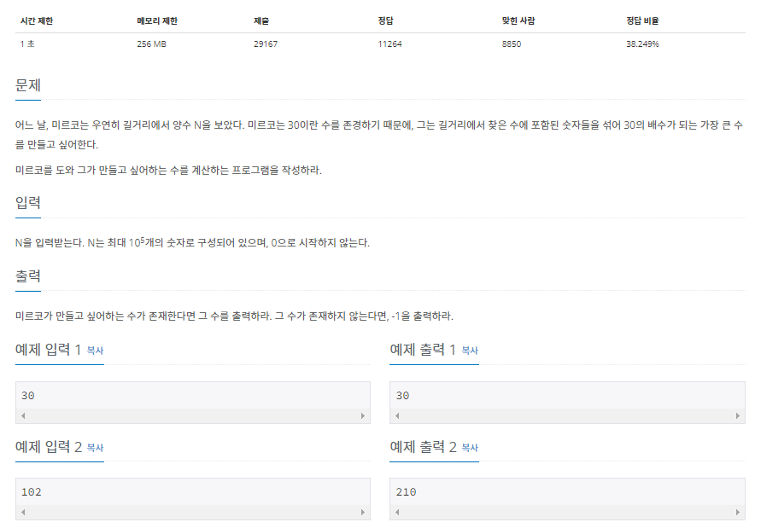Click the 문제 section heading
Image resolution: width=761 pixels, height=528 pixels.
pos(28,85)
